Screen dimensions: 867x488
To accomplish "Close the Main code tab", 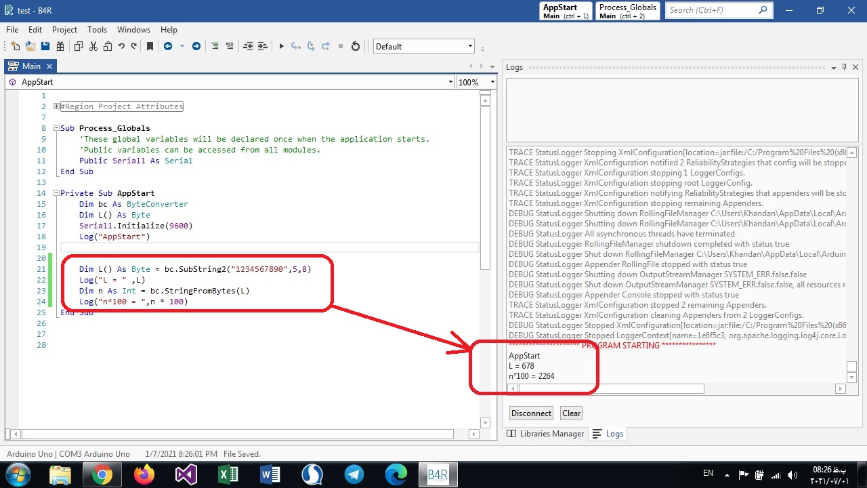I will [49, 66].
